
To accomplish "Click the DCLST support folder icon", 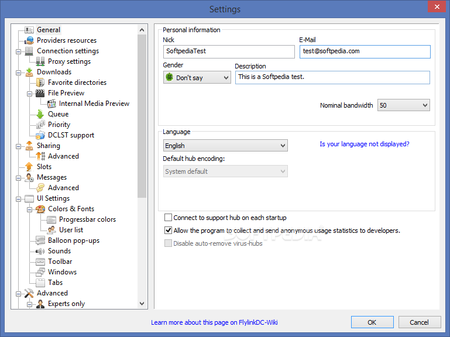I will (40, 135).
